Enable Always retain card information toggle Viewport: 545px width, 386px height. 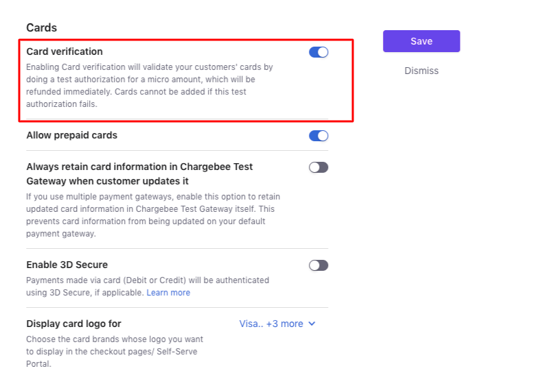(318, 167)
